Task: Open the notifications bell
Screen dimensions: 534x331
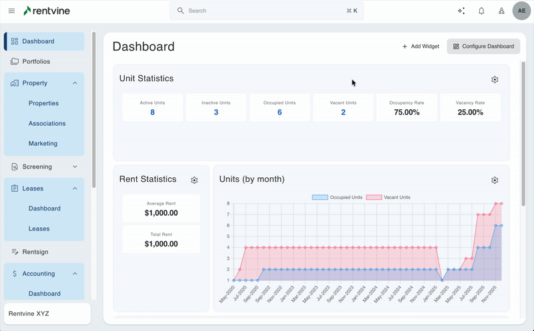Action: click(481, 11)
